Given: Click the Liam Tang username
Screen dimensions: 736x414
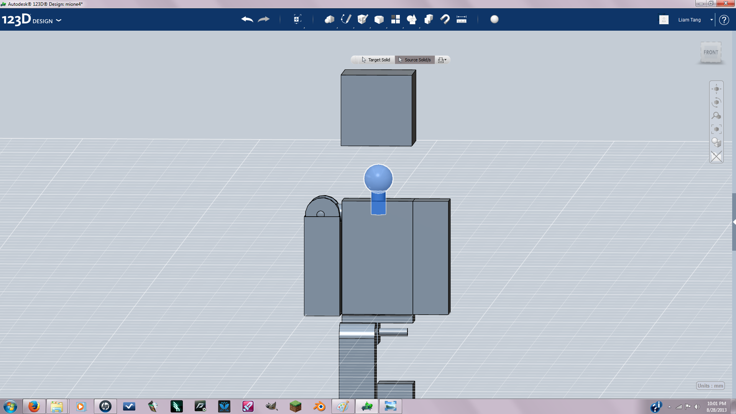Looking at the screenshot, I should tap(689, 20).
